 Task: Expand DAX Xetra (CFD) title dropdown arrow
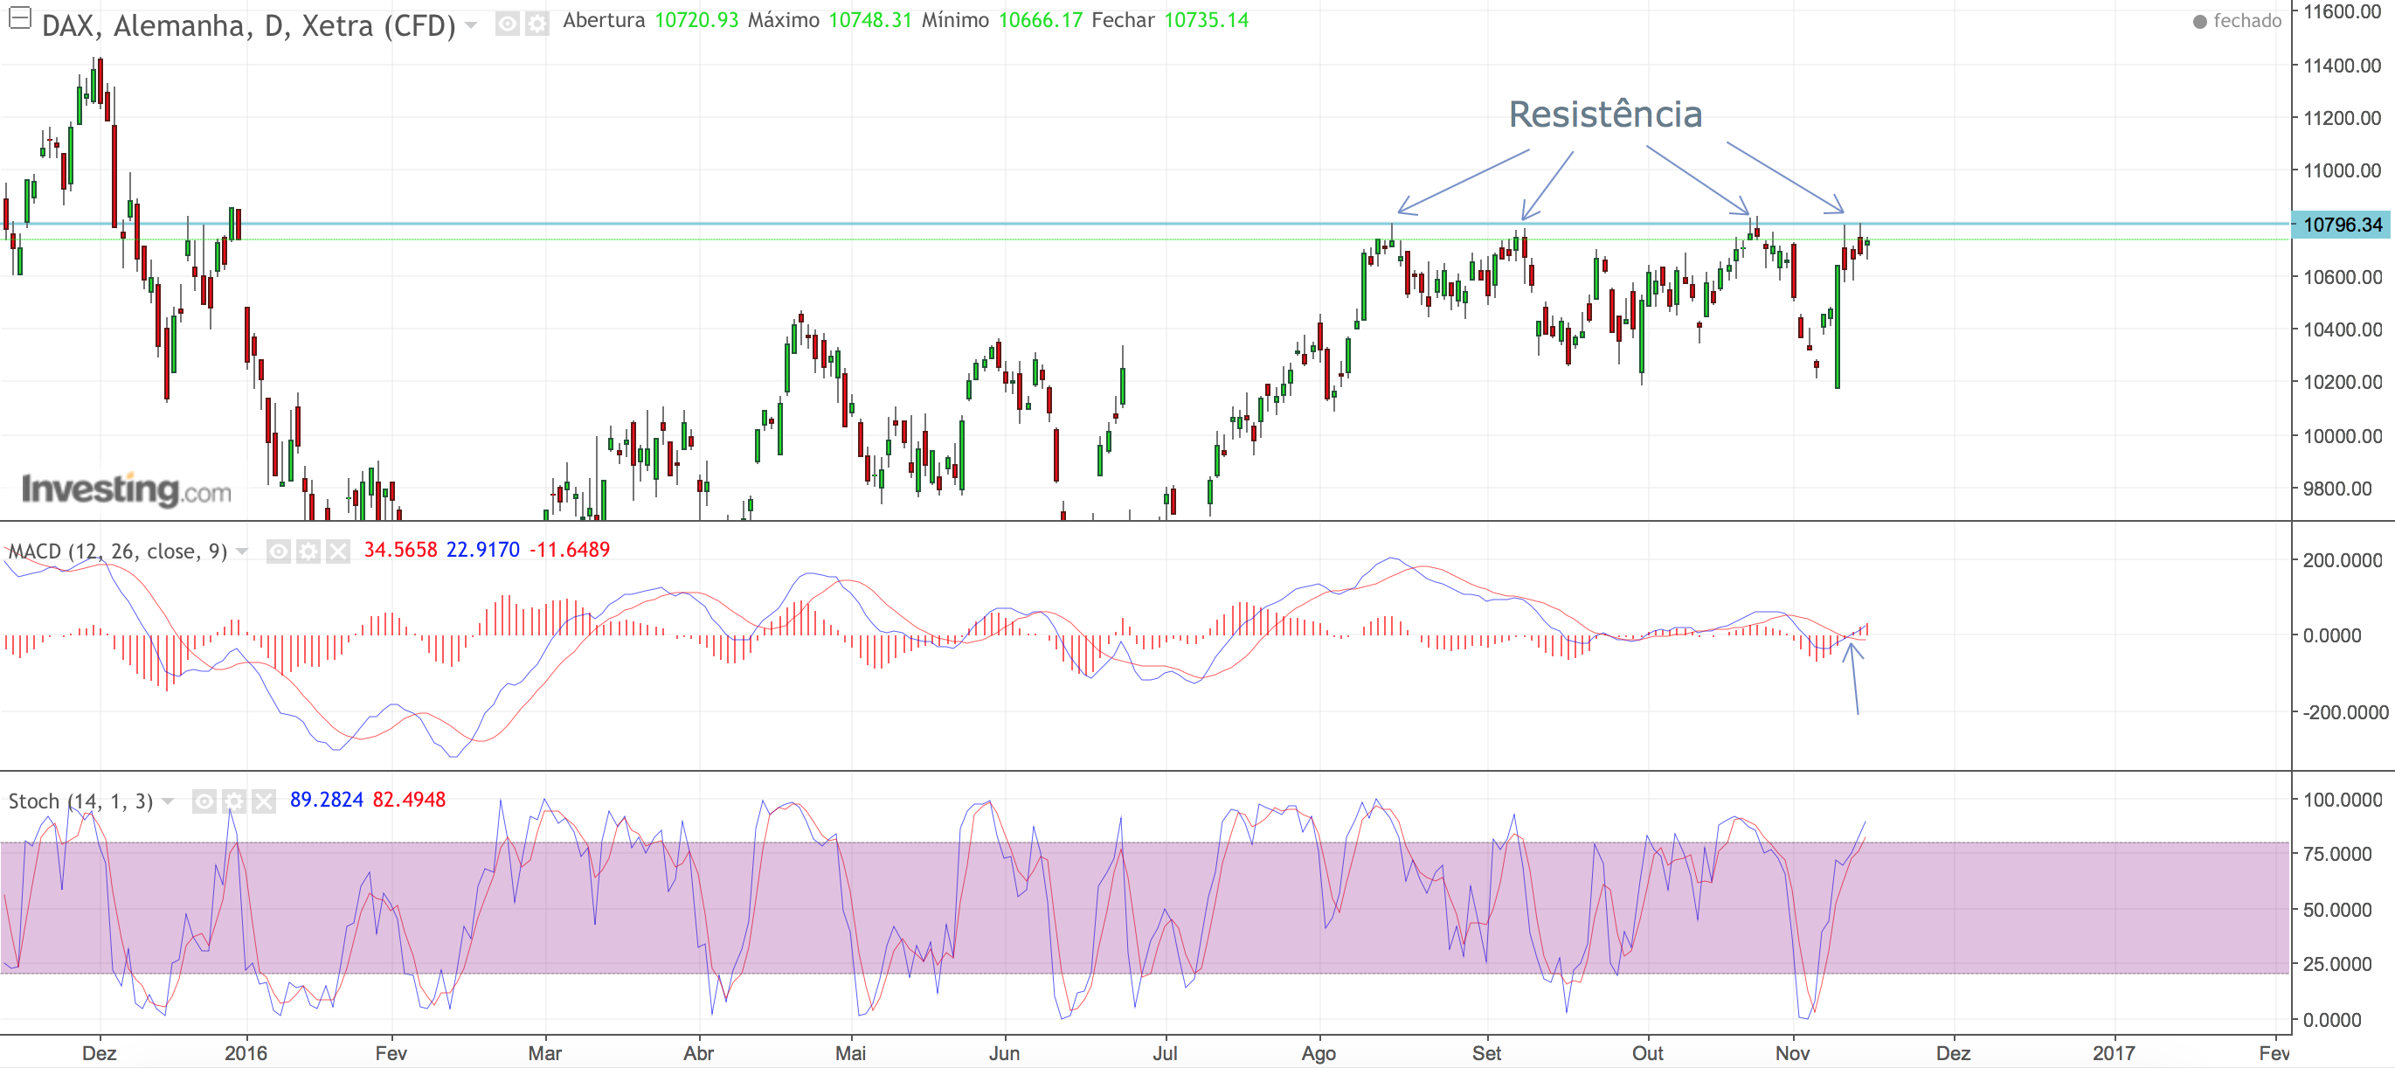point(471,25)
